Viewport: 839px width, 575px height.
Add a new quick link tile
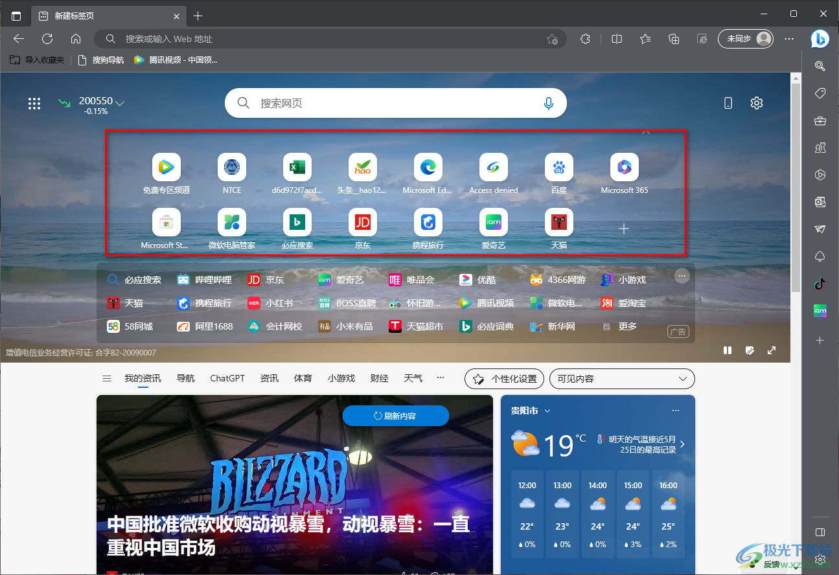coord(624,229)
